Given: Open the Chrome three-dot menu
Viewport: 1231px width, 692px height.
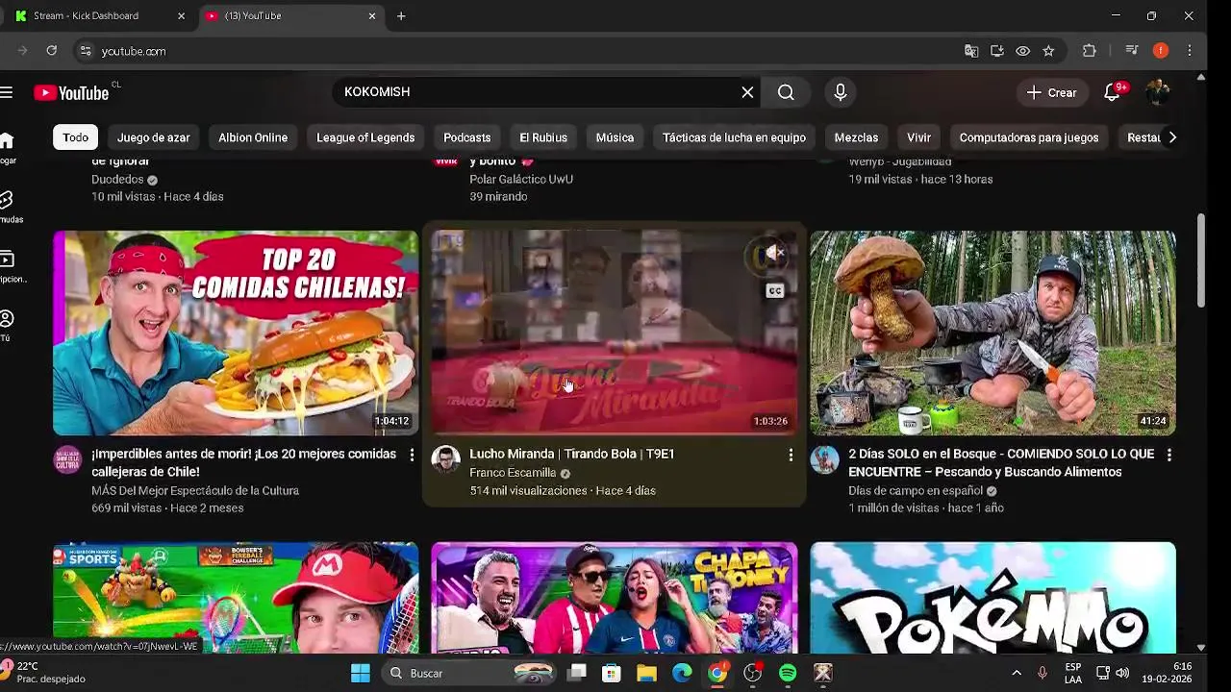Looking at the screenshot, I should point(1190,51).
